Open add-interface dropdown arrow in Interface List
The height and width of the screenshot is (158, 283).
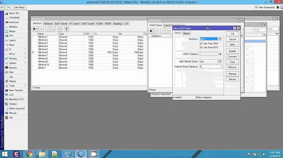pyautogui.click(x=37, y=29)
